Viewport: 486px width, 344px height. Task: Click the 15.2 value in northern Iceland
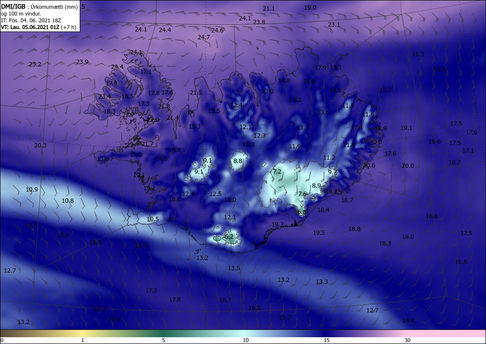(295, 99)
